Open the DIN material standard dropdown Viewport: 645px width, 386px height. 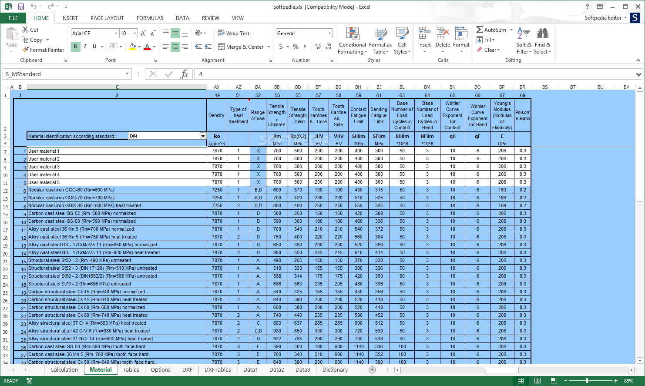(x=203, y=136)
